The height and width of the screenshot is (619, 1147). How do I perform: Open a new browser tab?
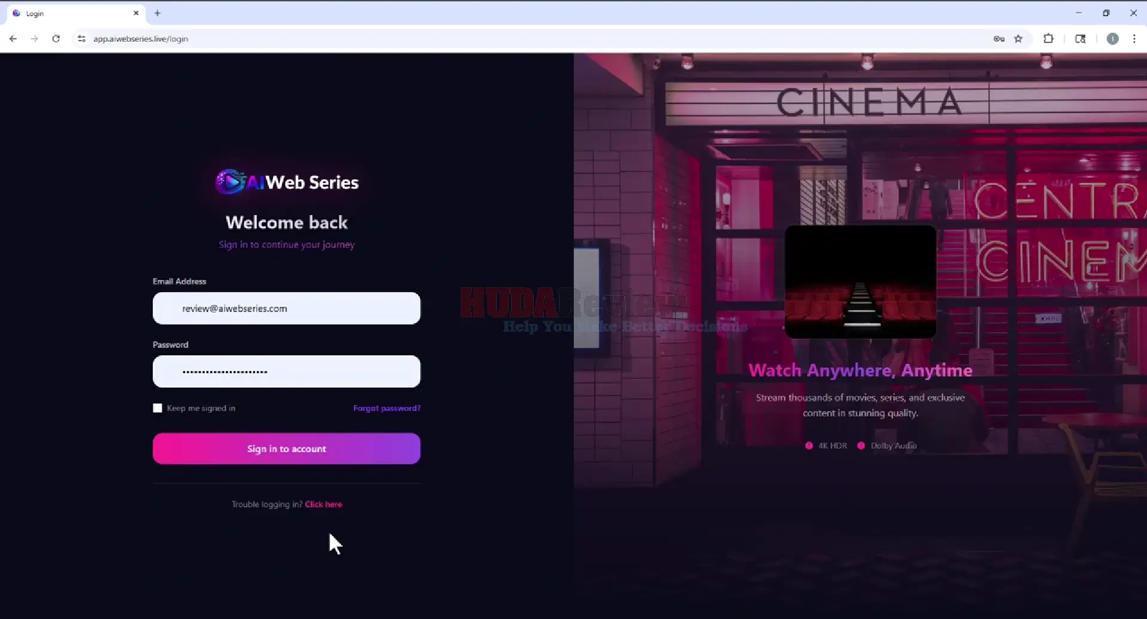pyautogui.click(x=157, y=13)
